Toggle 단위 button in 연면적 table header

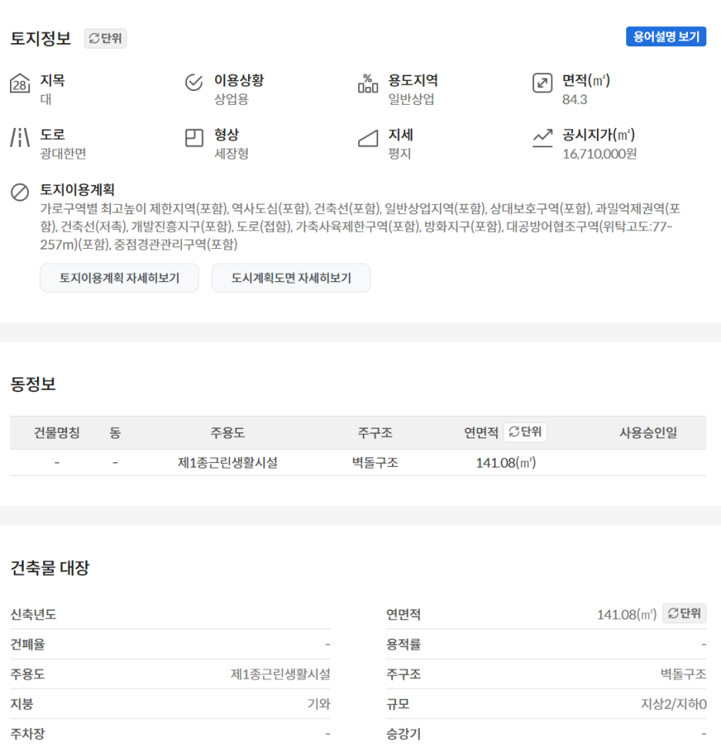(x=525, y=432)
